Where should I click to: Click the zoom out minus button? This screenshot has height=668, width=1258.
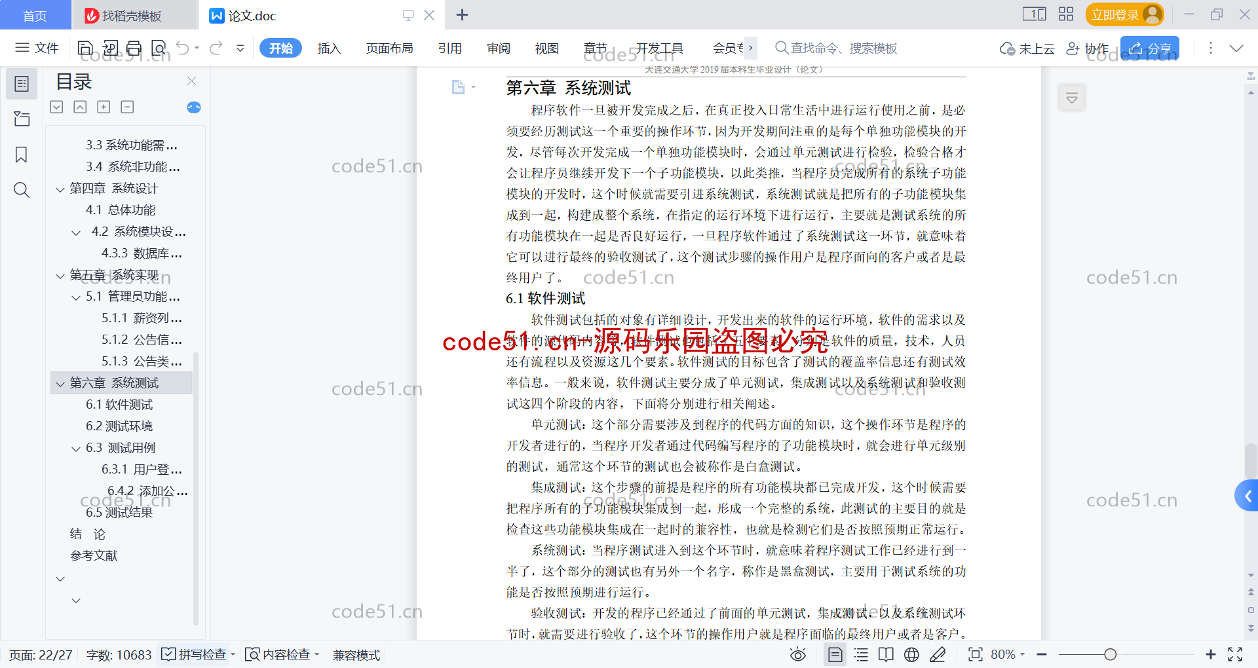(x=1042, y=654)
